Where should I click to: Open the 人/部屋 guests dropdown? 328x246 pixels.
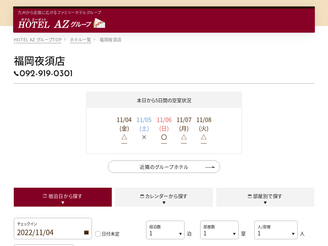275,230
